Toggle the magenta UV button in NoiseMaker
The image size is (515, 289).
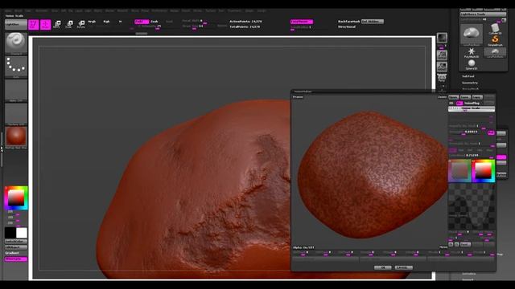point(459,103)
